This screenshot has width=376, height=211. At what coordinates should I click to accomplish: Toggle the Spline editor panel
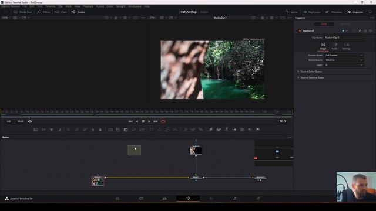tap(291, 12)
